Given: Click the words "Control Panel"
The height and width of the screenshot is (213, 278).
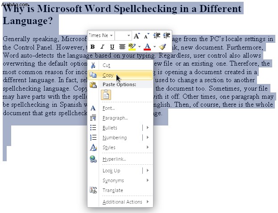Looking at the screenshot, I should point(33,47).
